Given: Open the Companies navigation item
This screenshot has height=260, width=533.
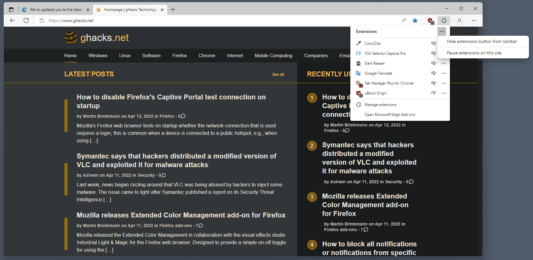Looking at the screenshot, I should pyautogui.click(x=316, y=56).
